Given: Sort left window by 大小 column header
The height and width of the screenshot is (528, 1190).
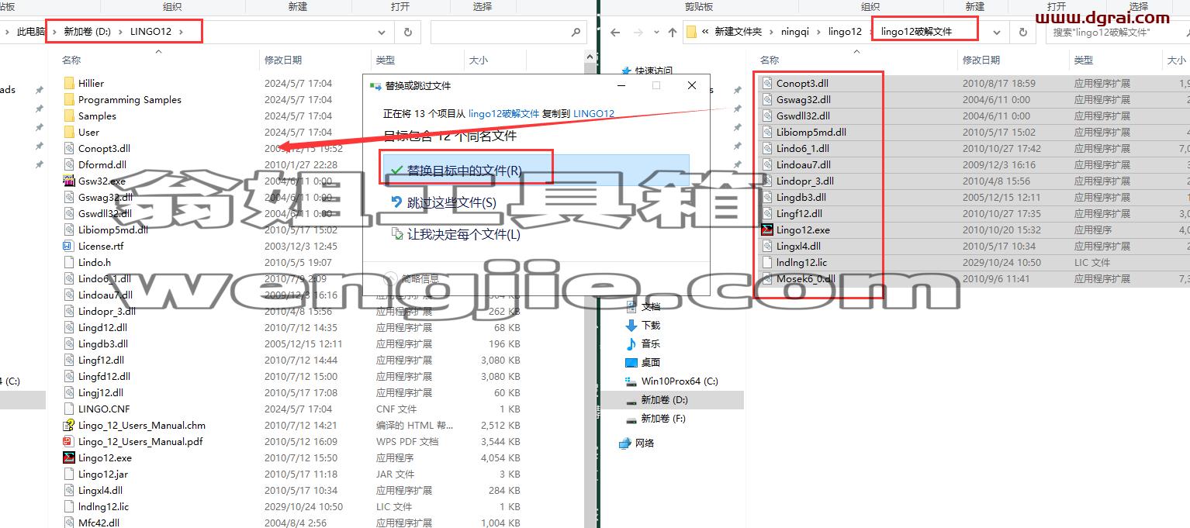Looking at the screenshot, I should point(478,60).
